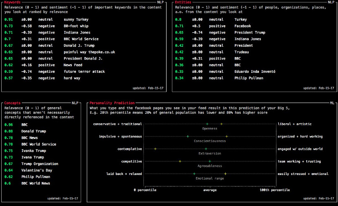Click the 'updated: Feb-15-17' text in Concepts panel
The height and width of the screenshot is (206, 338).
(63, 199)
